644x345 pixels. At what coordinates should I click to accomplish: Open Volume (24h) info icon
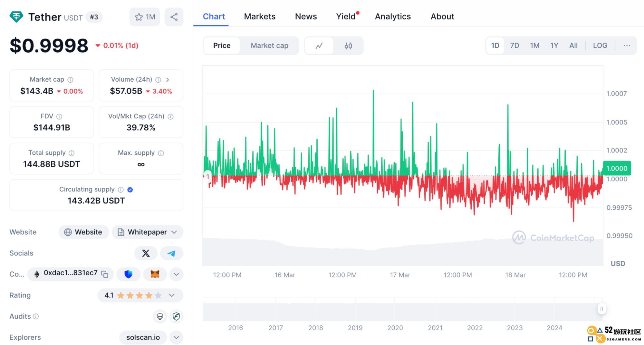click(x=158, y=80)
